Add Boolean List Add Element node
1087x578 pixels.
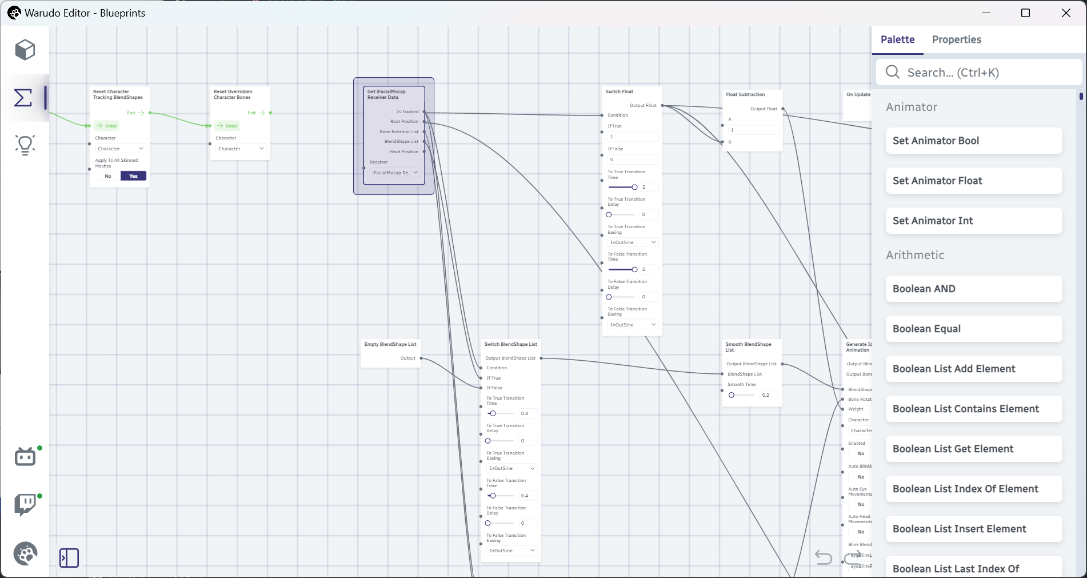974,369
